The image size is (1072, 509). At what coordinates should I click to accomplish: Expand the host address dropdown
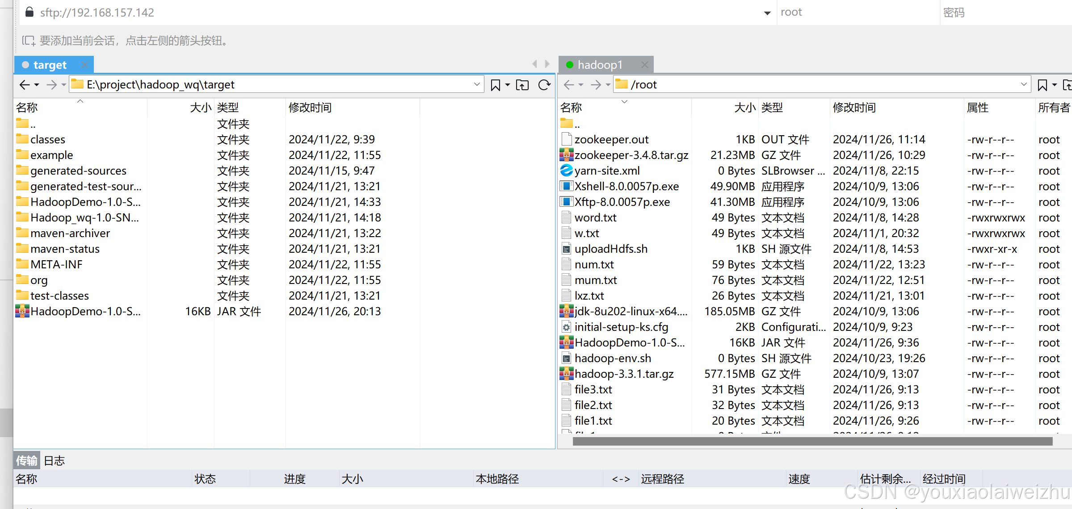pos(767,13)
